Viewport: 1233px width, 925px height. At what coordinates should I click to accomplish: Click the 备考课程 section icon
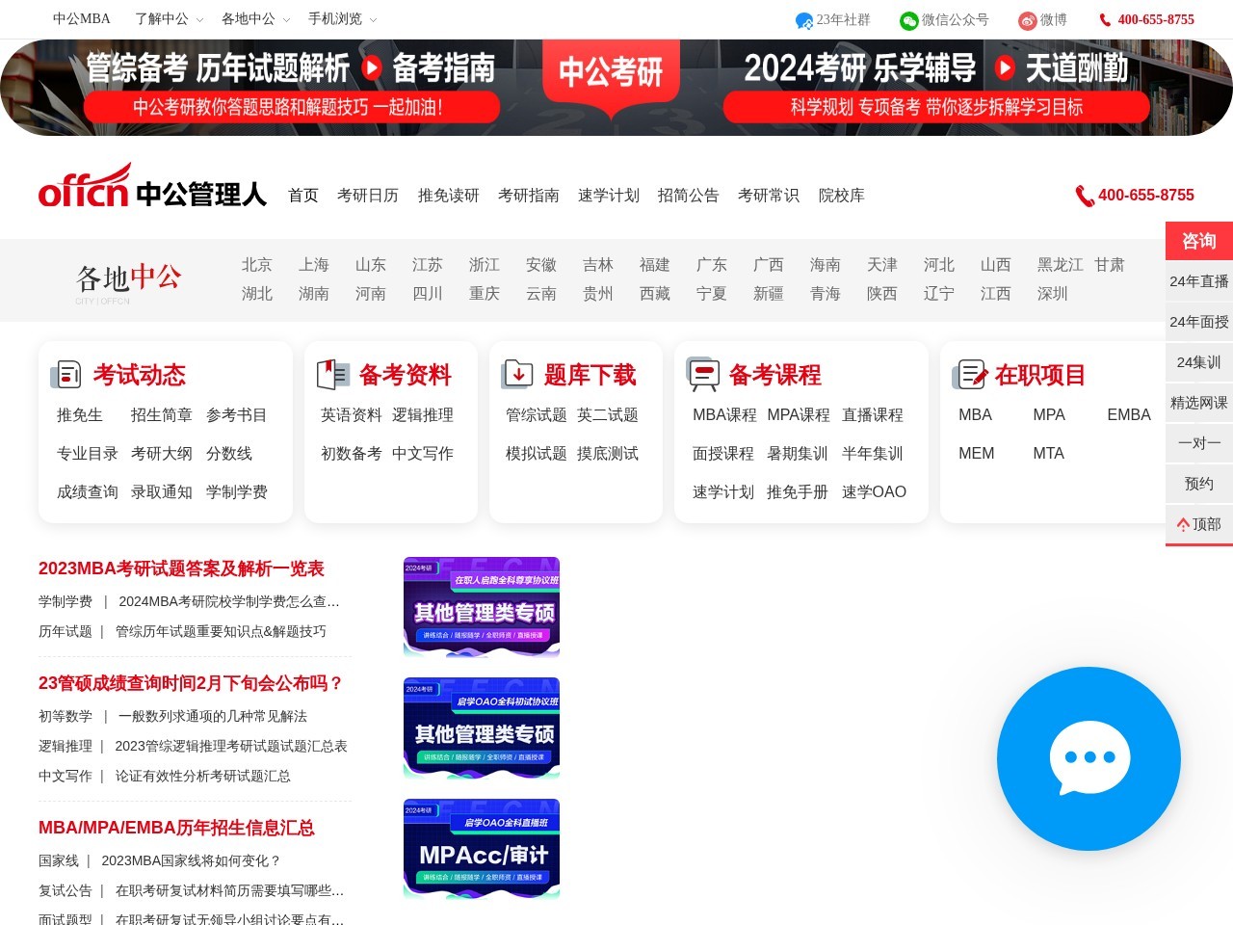tap(703, 374)
